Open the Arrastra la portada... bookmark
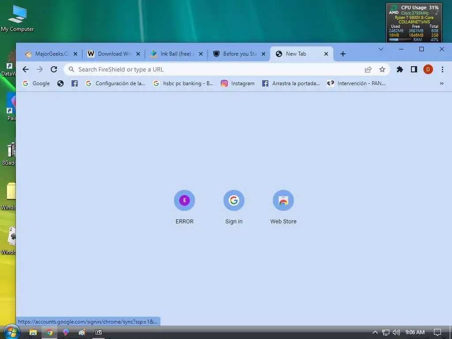This screenshot has width=452, height=339. coord(291,83)
